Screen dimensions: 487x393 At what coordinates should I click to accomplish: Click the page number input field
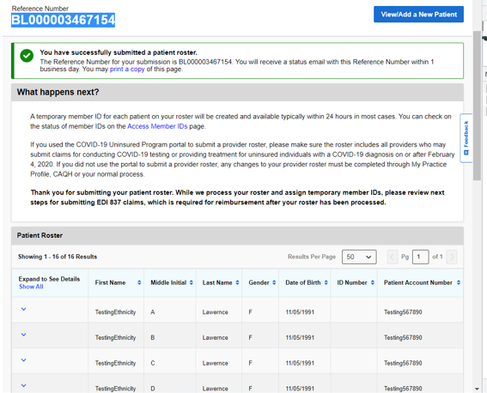pyautogui.click(x=420, y=257)
